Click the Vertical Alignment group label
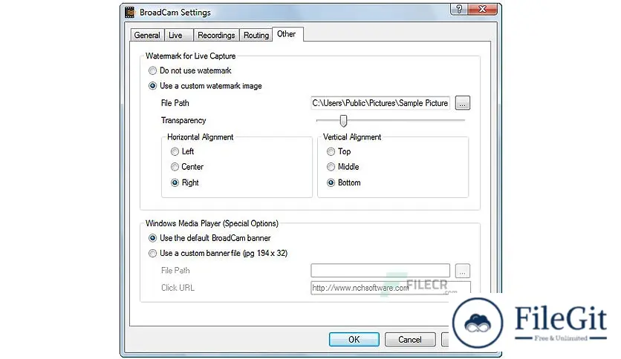The width and height of the screenshot is (621, 359). click(x=352, y=137)
